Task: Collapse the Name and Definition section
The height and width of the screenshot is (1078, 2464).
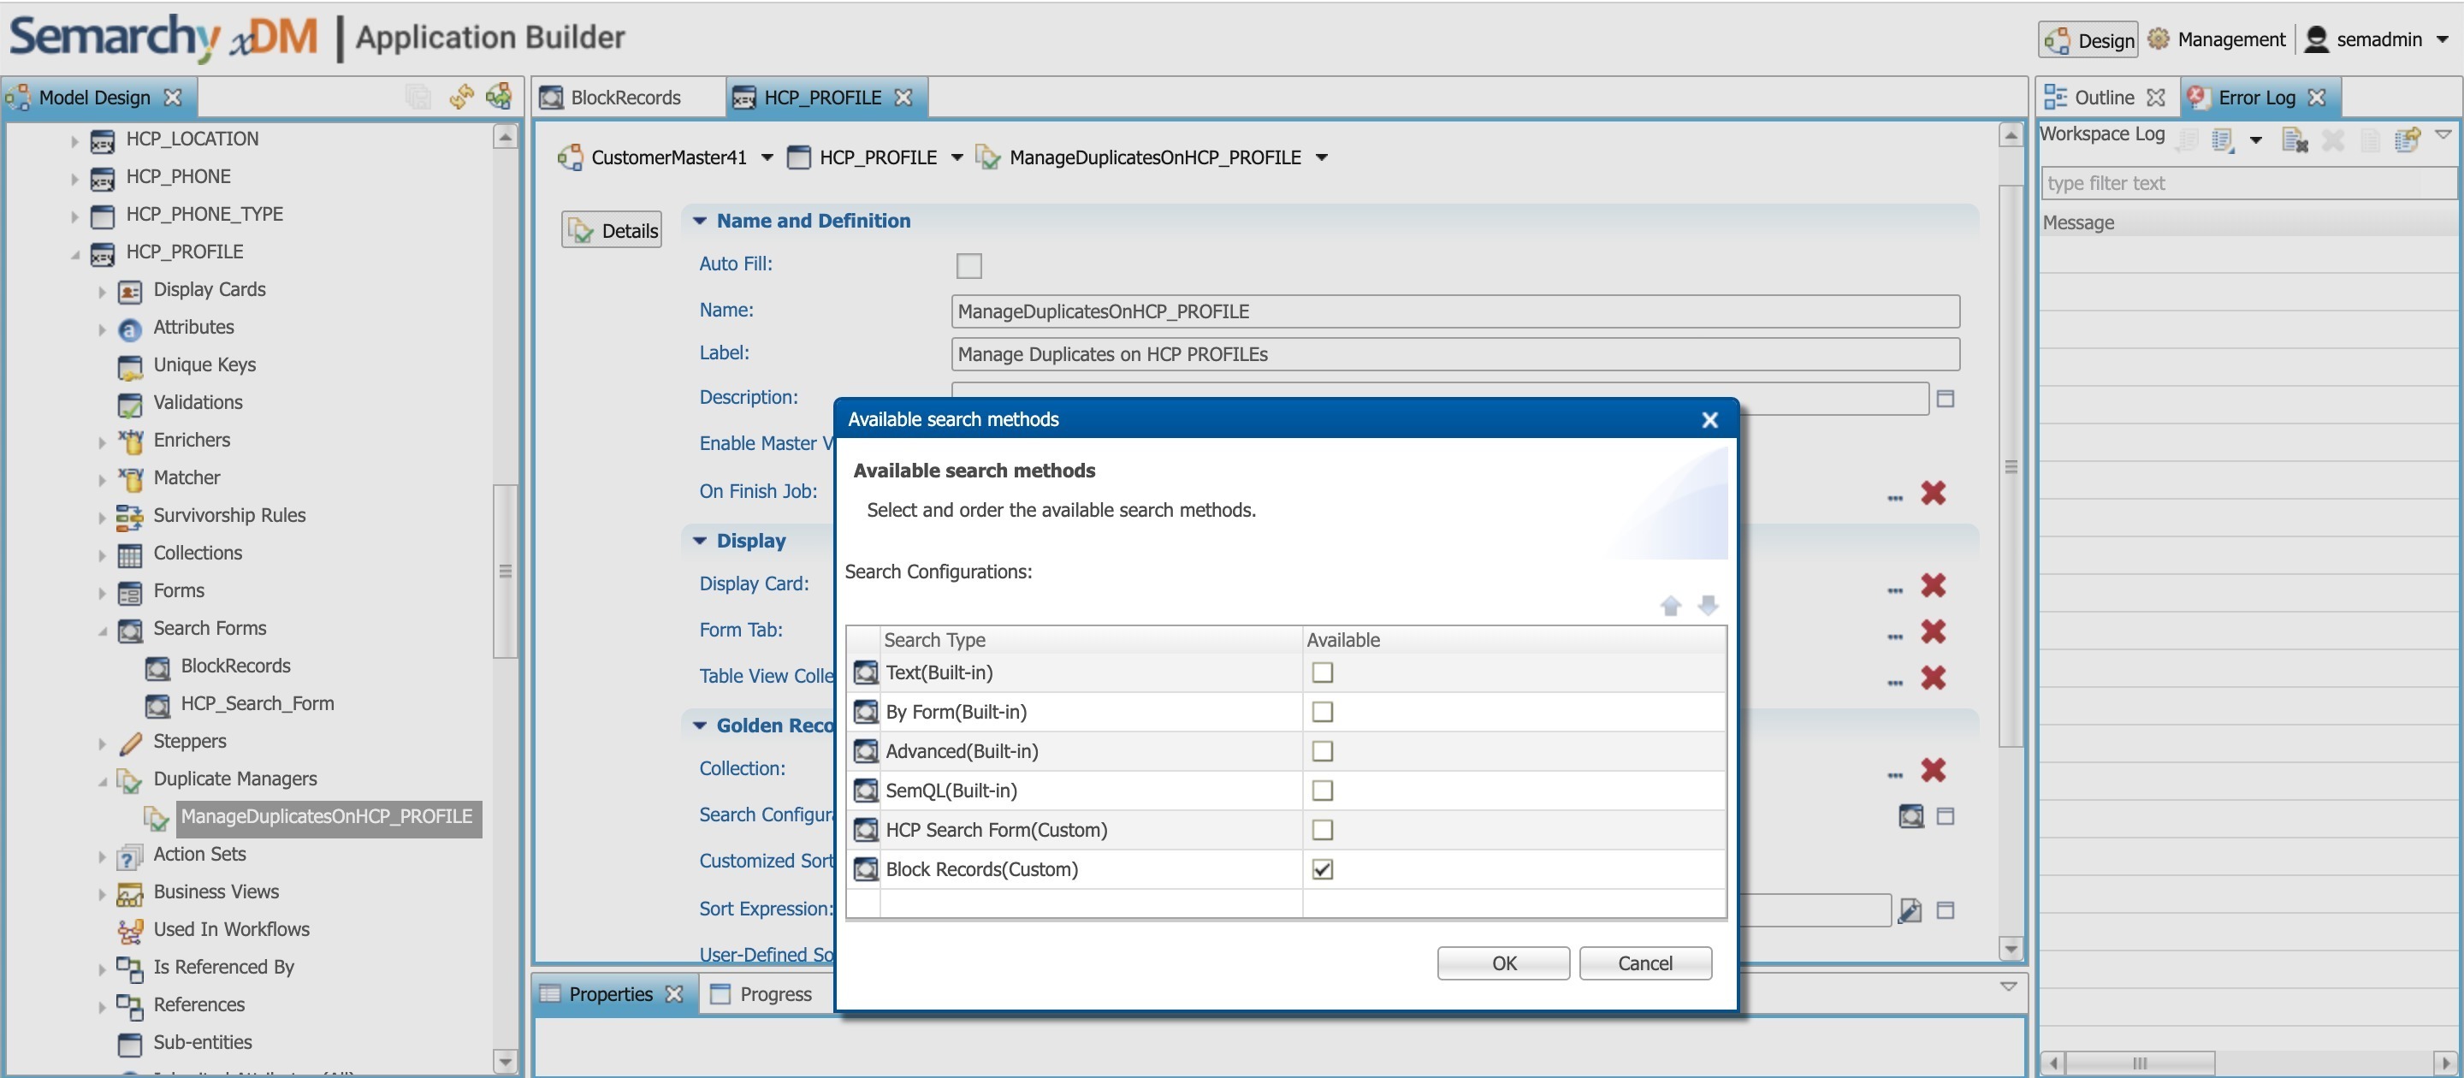Action: coord(700,221)
